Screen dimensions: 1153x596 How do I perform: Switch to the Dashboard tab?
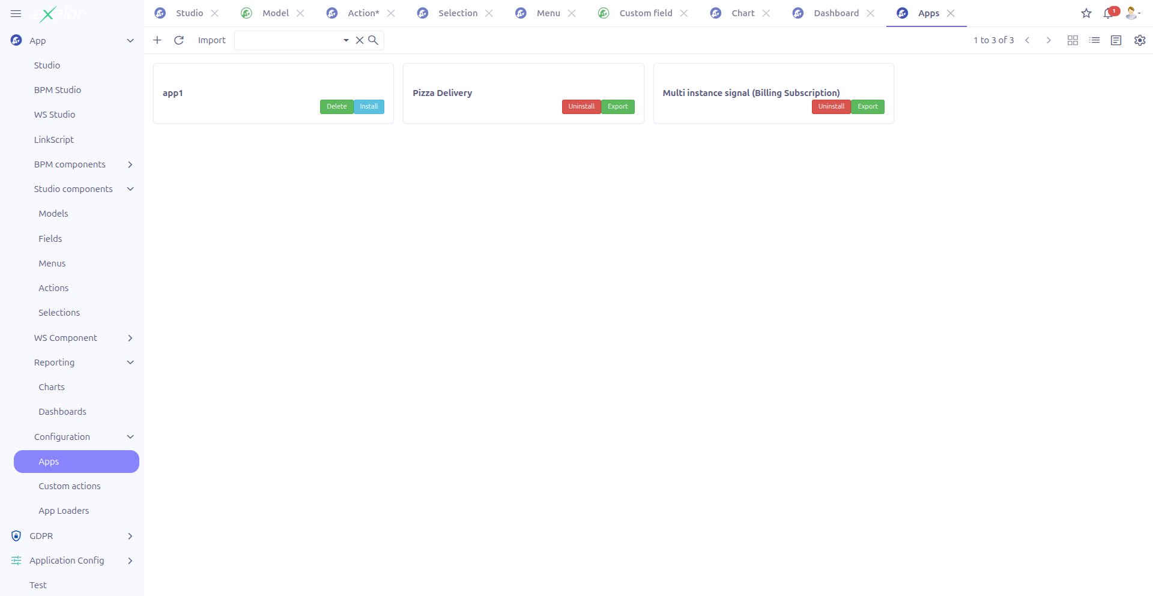pos(835,13)
